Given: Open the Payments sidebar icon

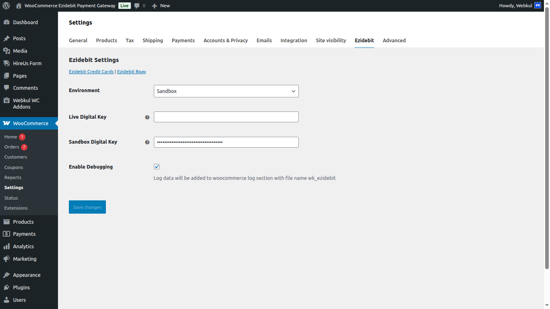Looking at the screenshot, I should (x=8, y=234).
